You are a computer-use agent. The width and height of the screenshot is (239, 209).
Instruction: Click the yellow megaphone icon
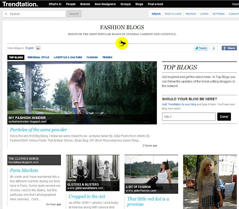pos(122,43)
